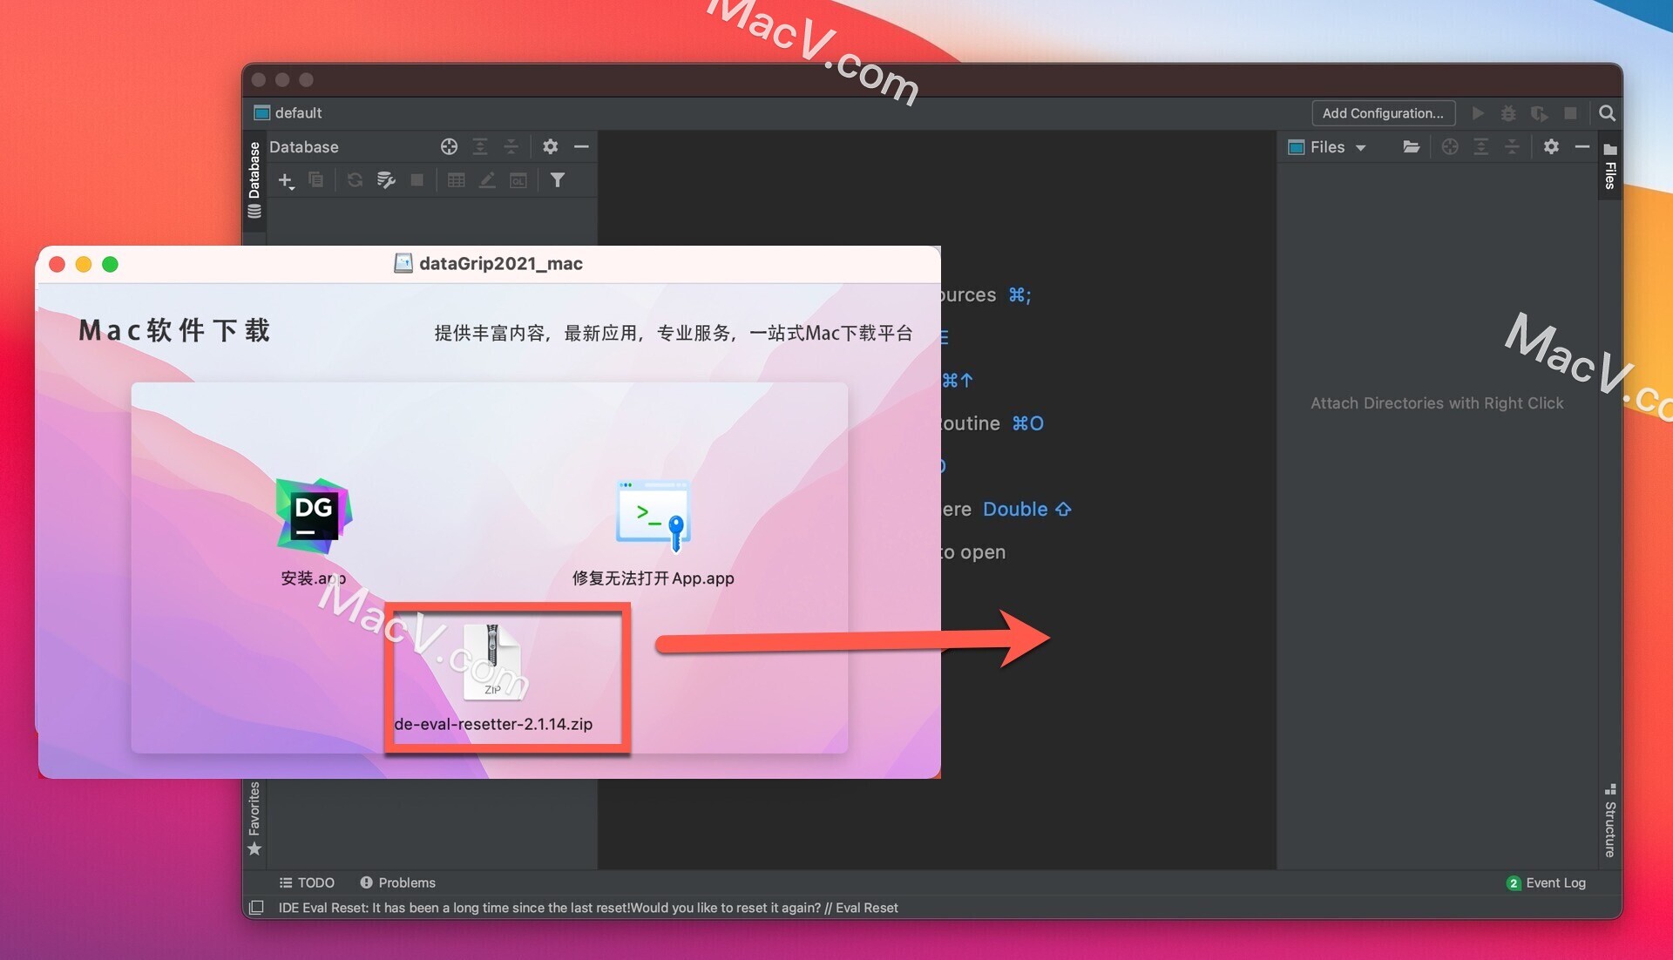The height and width of the screenshot is (960, 1673).
Task: Close the dataGrip2021_mac window
Action: [58, 264]
